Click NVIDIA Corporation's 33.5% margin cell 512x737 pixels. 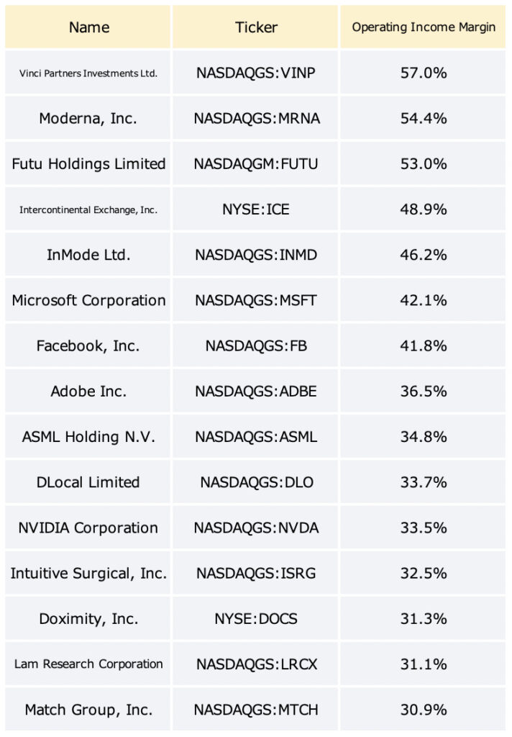click(x=424, y=528)
